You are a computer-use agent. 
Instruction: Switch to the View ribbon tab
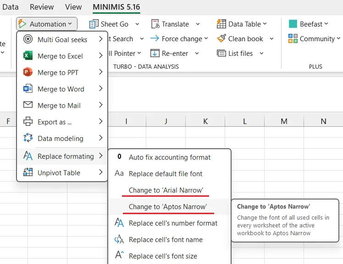[x=73, y=7]
